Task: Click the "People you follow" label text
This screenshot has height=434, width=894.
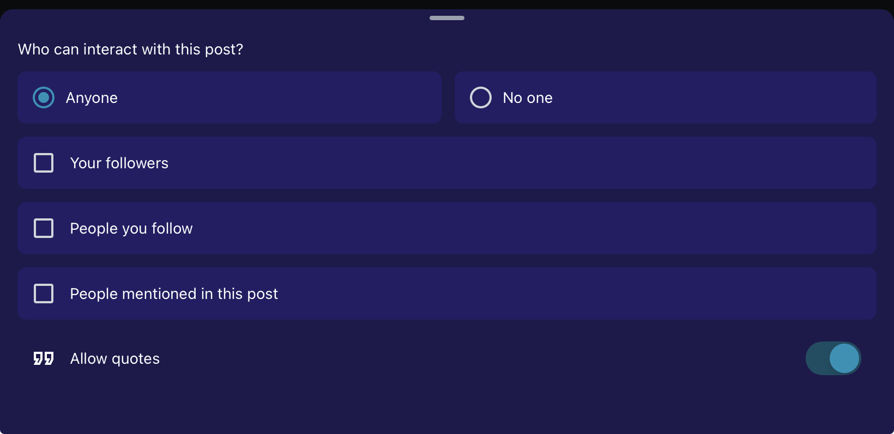Action: (x=131, y=229)
